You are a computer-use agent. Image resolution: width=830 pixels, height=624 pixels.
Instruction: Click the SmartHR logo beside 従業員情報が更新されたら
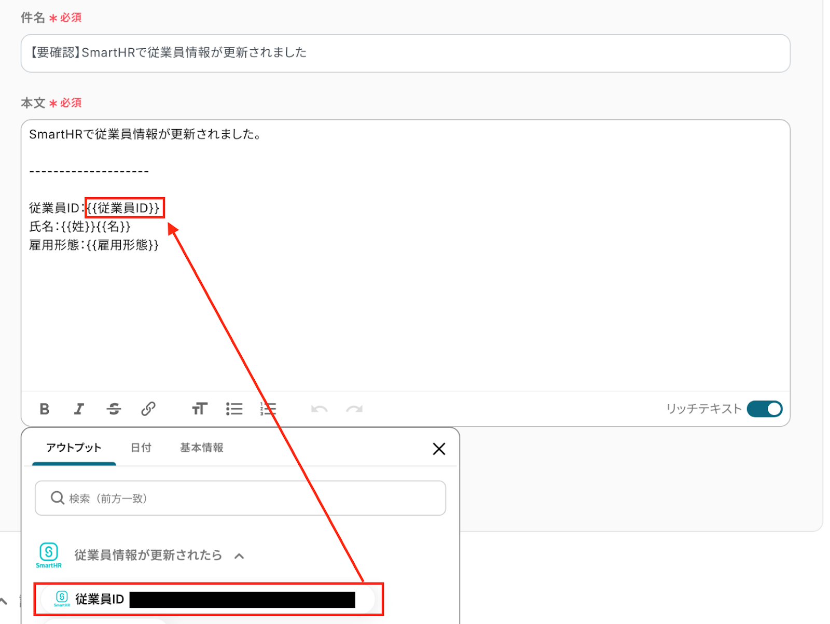[49, 555]
